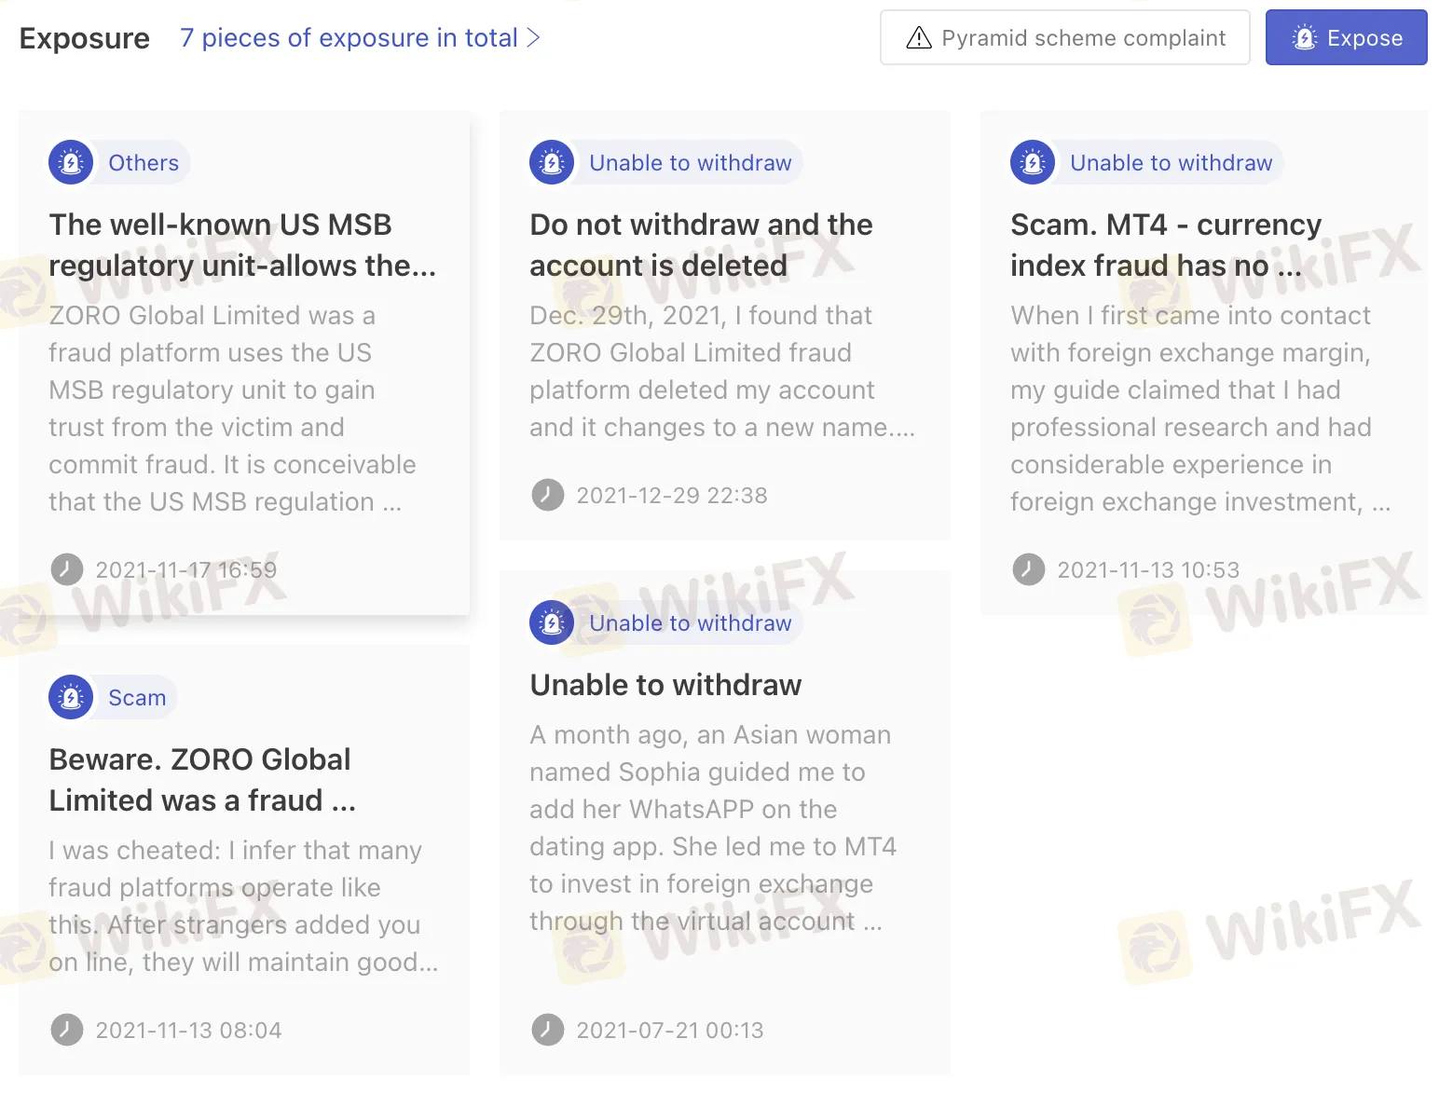Open 'Scam. MT4 - currency index fraud' title
Screen dimensions: 1439x1107
coord(1165,245)
